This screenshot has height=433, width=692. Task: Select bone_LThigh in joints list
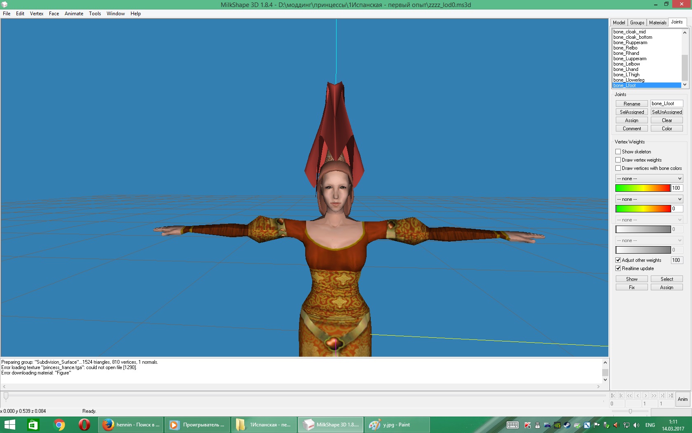point(647,75)
